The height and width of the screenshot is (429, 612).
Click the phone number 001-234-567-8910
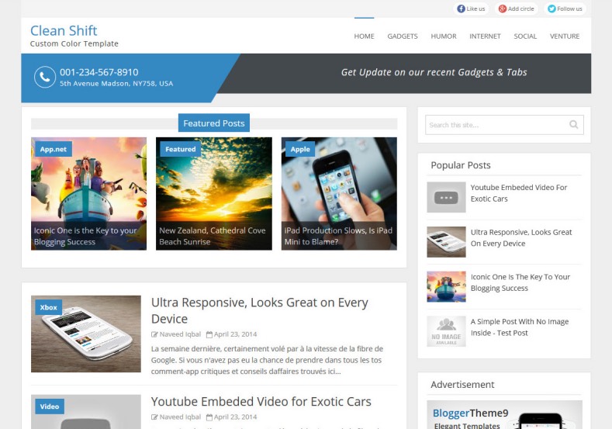(x=99, y=72)
